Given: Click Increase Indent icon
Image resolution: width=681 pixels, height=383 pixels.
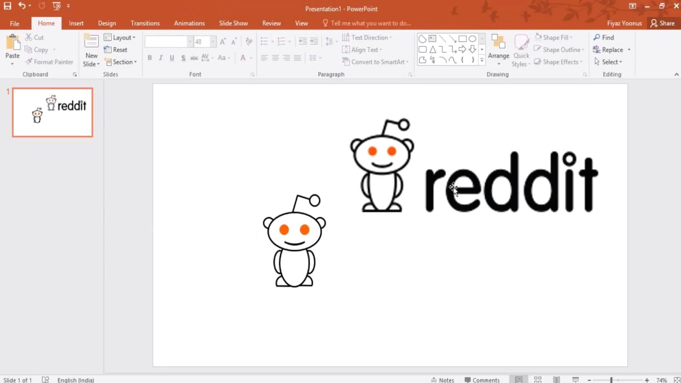Looking at the screenshot, I should pos(314,41).
